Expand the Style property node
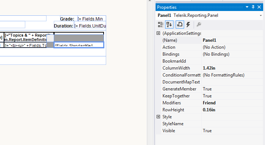Viewport: 265px width, 145px height. coord(158,116)
